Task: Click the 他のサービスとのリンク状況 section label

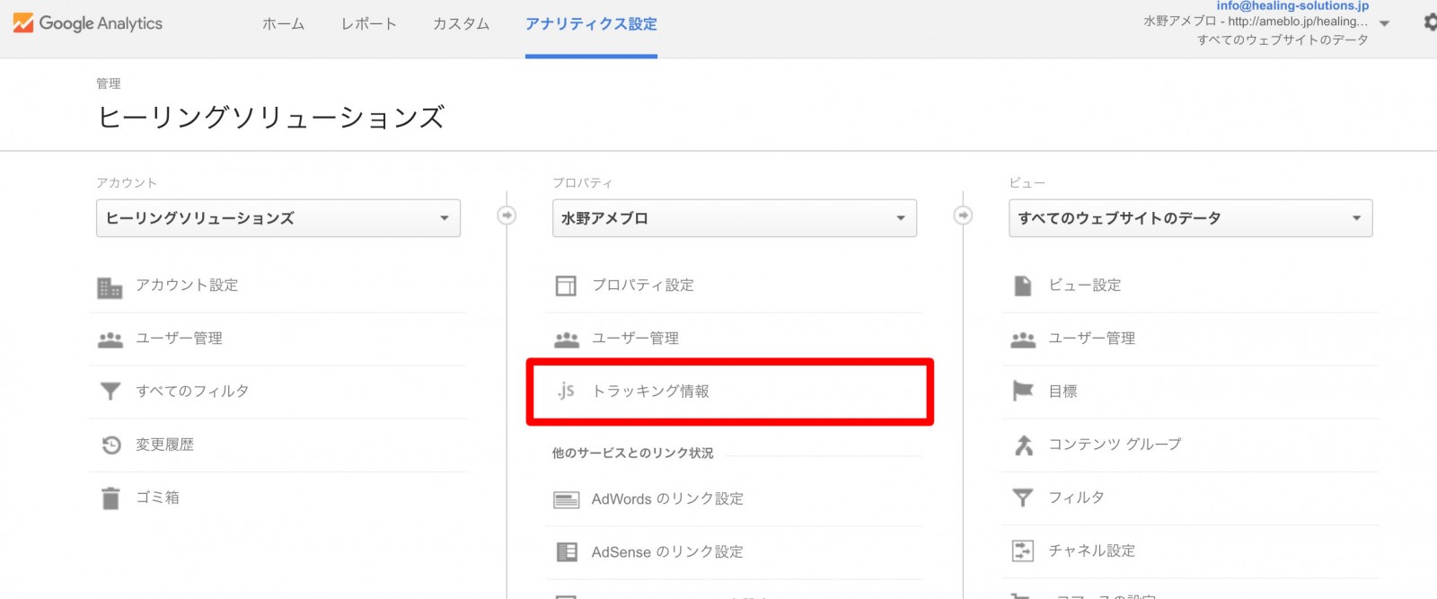Action: coord(632,454)
